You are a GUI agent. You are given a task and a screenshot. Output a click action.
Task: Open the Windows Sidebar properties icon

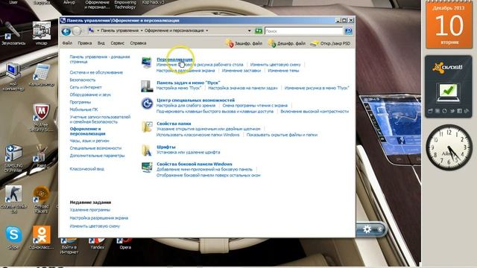click(x=147, y=167)
